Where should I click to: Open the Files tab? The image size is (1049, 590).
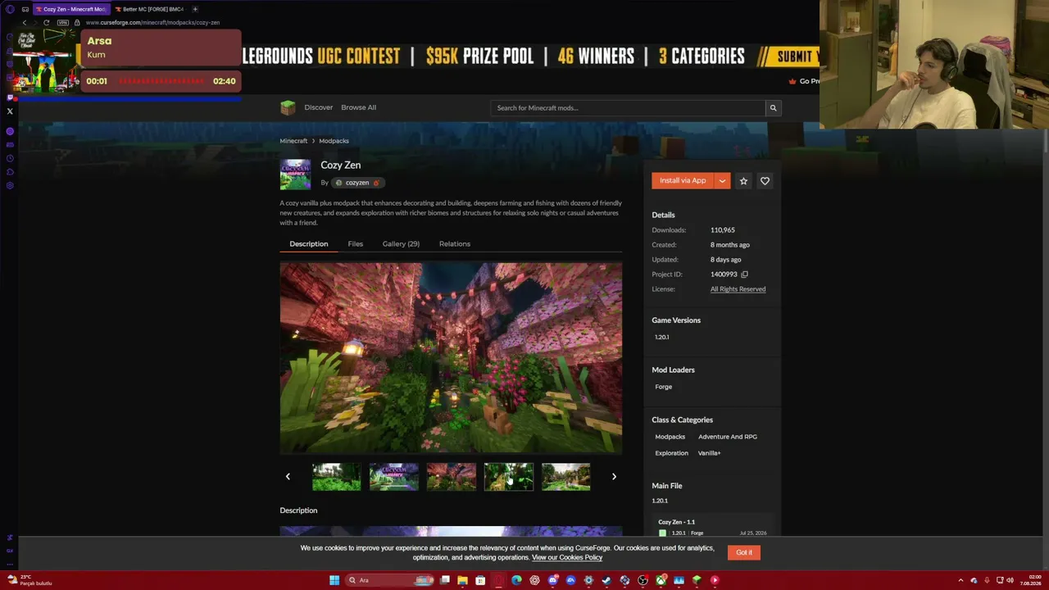pyautogui.click(x=355, y=244)
